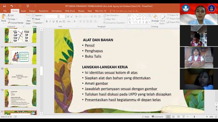This screenshot has height=122, width=218.
Task: Open Quick Styles gallery
Action: (162, 20)
